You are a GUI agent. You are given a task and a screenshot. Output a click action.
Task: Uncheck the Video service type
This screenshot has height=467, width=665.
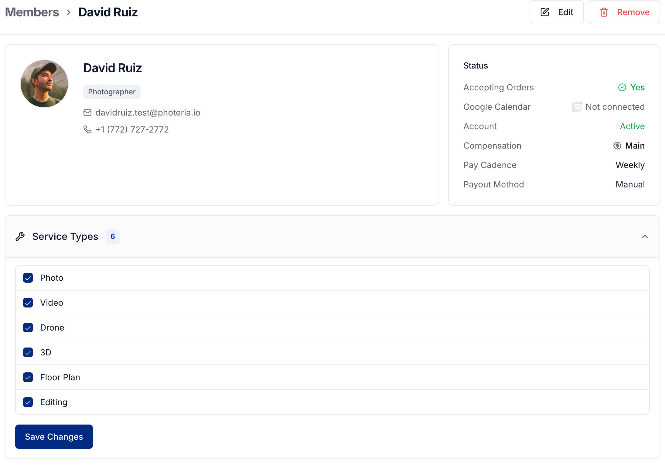(x=28, y=303)
